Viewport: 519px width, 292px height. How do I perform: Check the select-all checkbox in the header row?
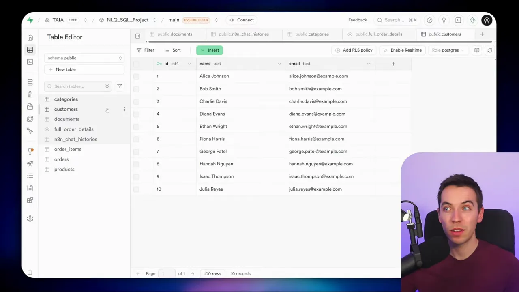(136, 64)
